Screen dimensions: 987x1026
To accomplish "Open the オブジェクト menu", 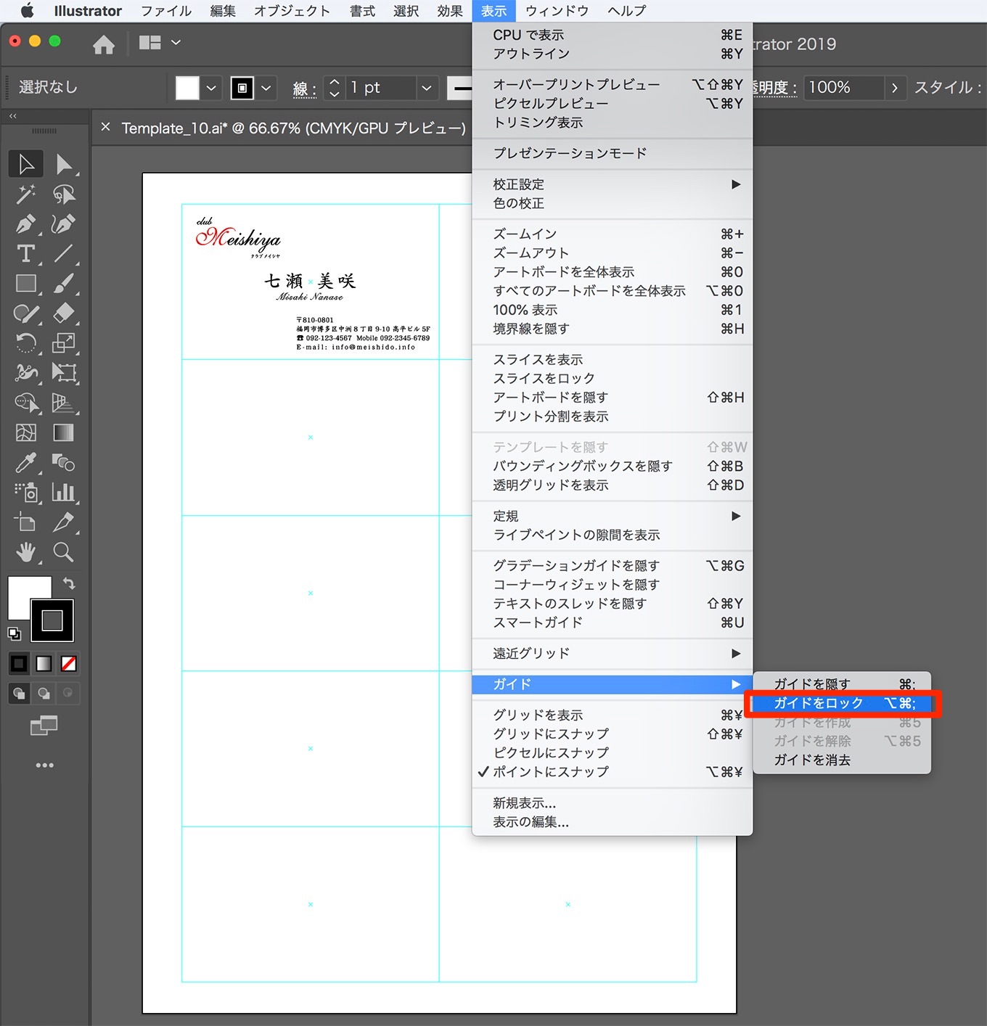I will click(x=292, y=11).
